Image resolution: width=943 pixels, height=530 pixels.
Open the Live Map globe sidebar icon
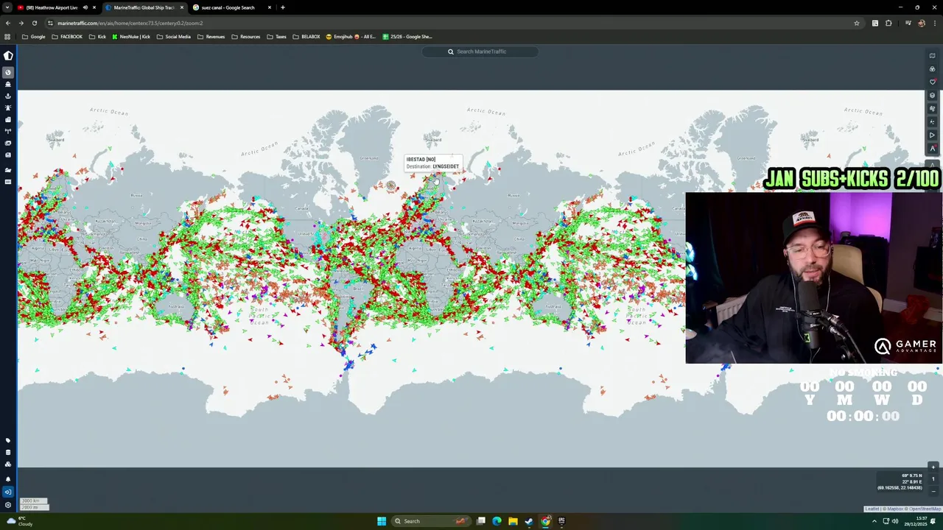8,72
